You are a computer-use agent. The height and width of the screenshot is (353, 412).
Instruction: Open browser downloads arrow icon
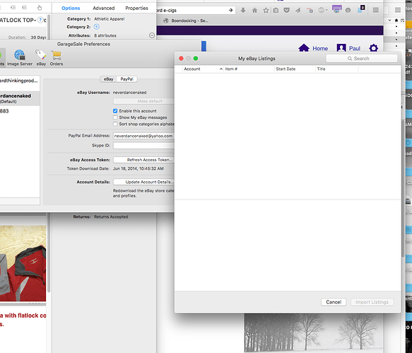(243, 11)
